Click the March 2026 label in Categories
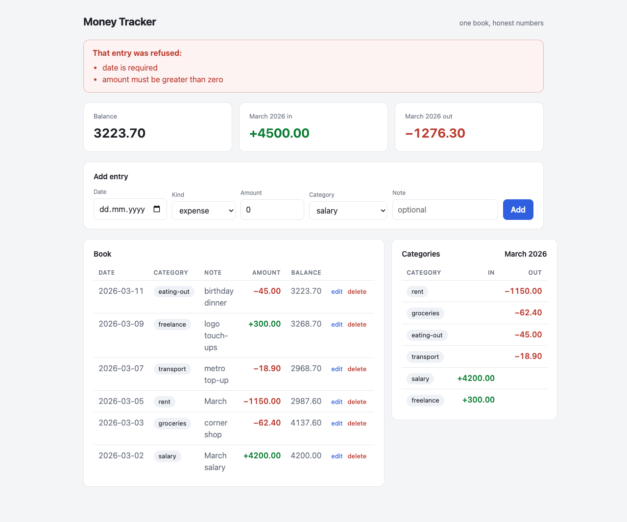Image resolution: width=627 pixels, height=522 pixels. [x=526, y=254]
